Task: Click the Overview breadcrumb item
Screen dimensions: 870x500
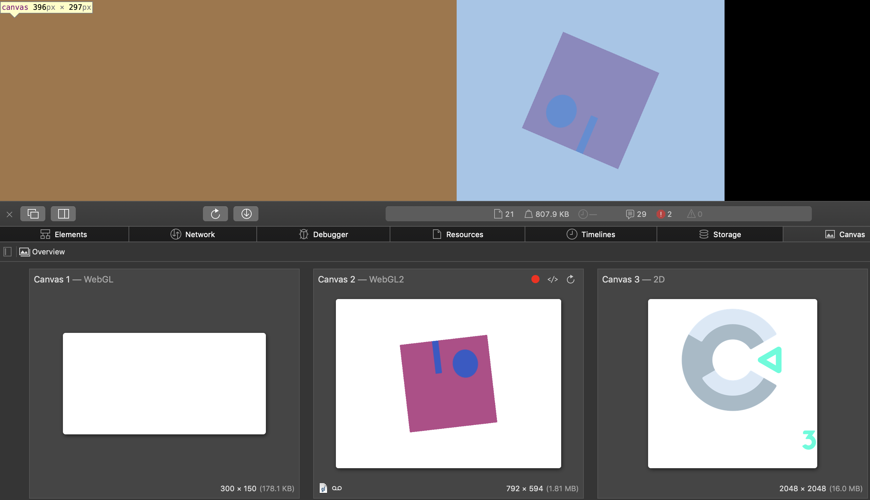Action: [x=48, y=252]
